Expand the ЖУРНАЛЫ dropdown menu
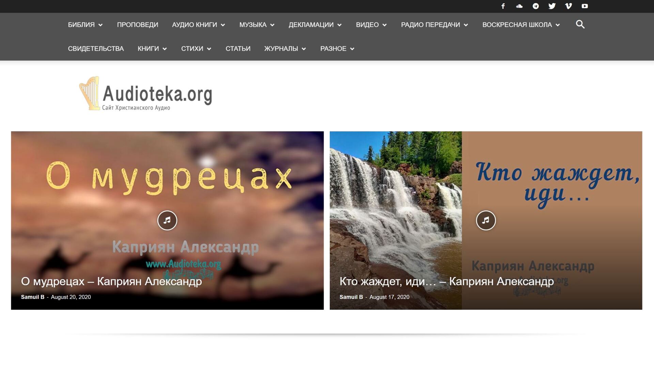The image size is (654, 367). click(285, 49)
